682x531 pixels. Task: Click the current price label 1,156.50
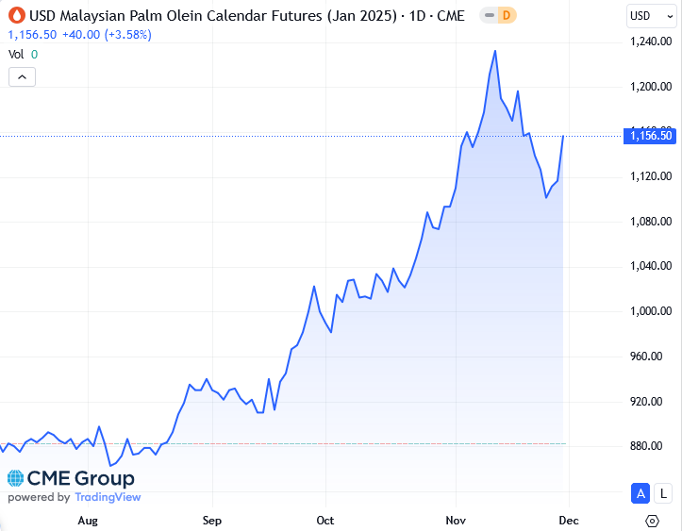[650, 136]
